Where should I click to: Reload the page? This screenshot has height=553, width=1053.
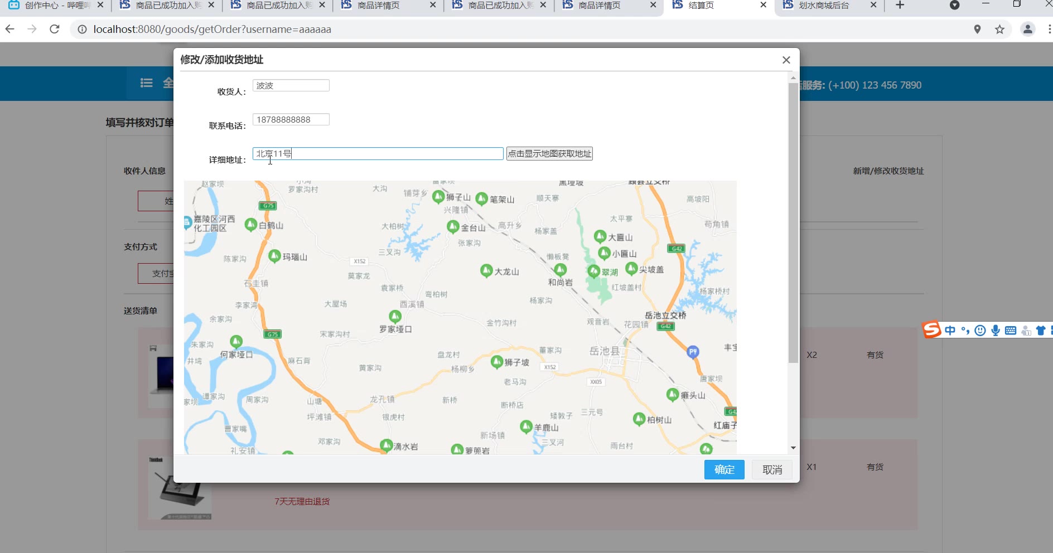pos(55,29)
